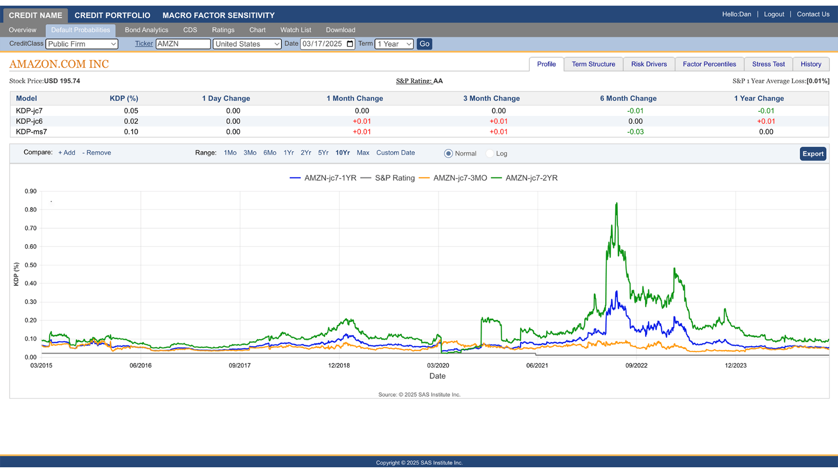Open the date picker calendar icon
This screenshot has width=838, height=472.
(x=351, y=44)
